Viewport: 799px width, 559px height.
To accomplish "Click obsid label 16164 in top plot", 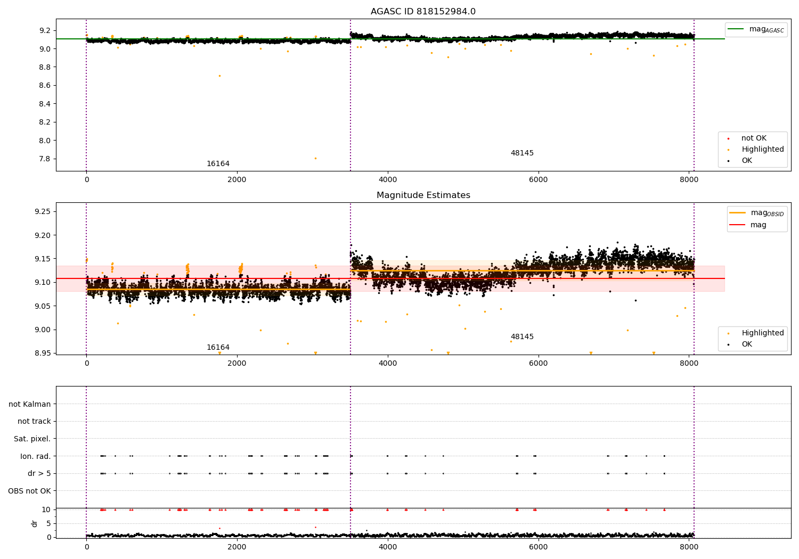I will coord(218,164).
